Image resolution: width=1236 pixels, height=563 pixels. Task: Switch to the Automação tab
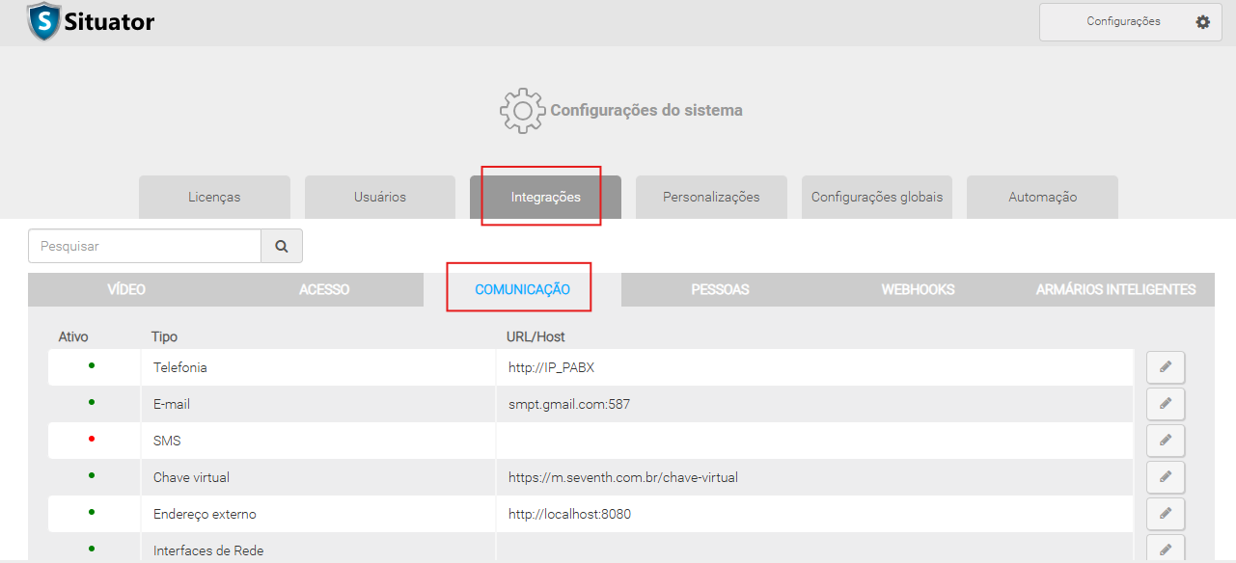tap(1042, 197)
